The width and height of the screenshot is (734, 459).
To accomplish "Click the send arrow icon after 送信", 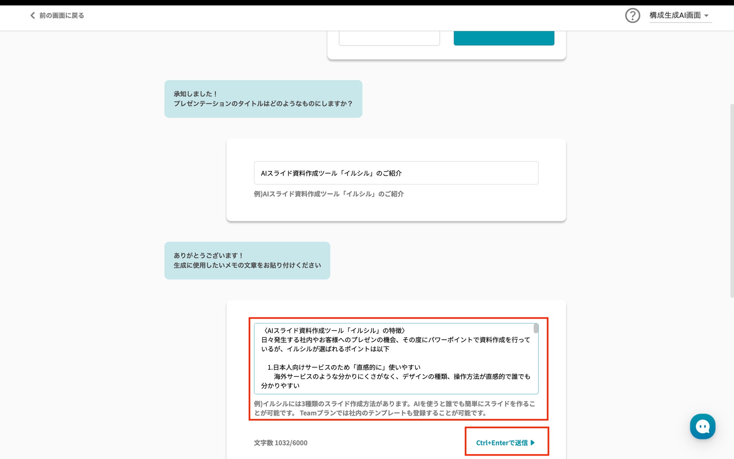I will coord(533,443).
